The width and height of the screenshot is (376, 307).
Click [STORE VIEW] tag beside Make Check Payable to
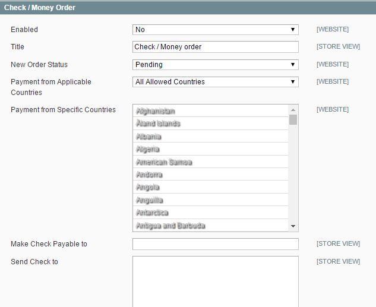pyautogui.click(x=338, y=243)
